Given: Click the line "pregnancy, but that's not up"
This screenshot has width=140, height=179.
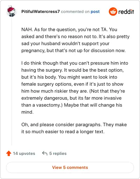Looking at the screenshot, I should coord(73,51).
